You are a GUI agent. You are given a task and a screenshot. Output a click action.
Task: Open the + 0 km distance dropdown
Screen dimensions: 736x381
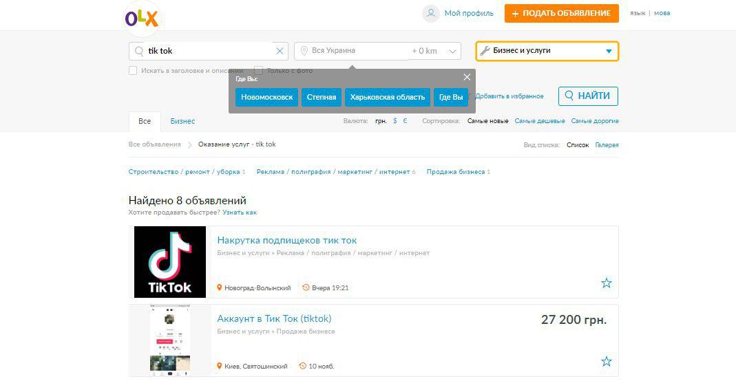tap(435, 51)
